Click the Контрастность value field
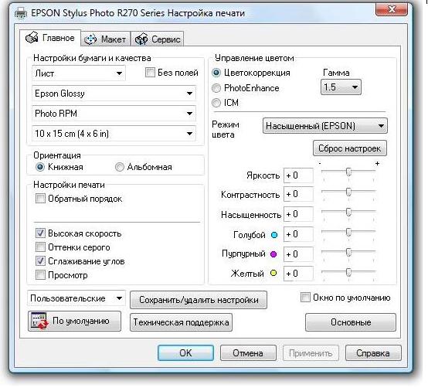 pos(298,194)
